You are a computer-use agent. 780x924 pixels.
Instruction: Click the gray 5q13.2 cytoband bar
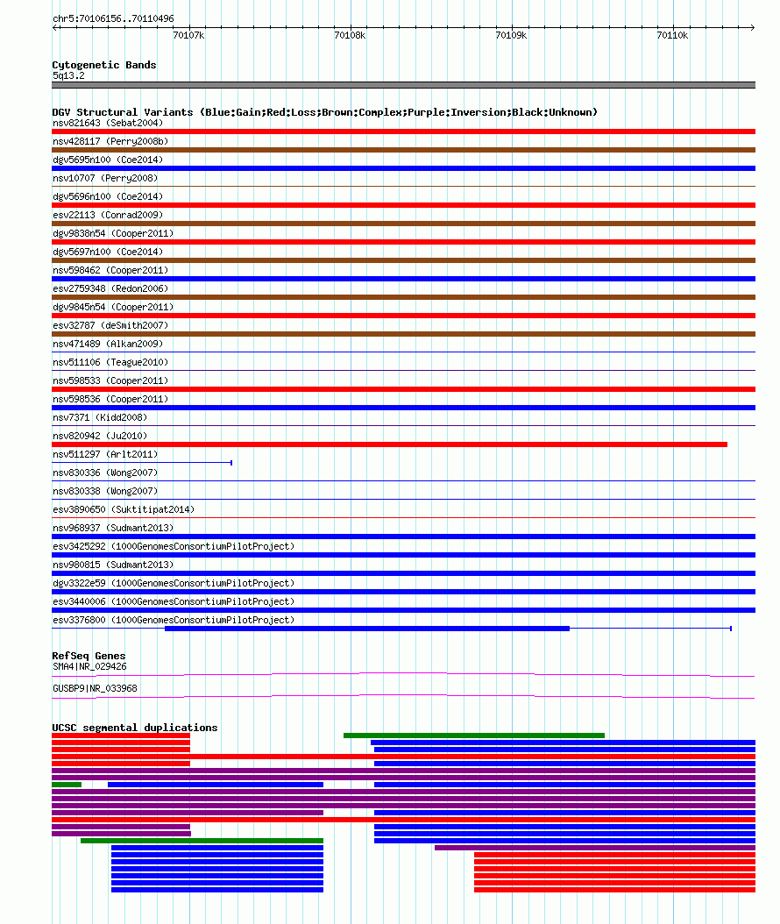(x=403, y=85)
